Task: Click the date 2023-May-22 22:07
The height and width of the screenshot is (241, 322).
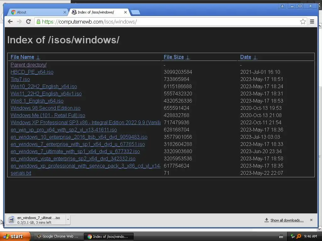Action: (262, 173)
